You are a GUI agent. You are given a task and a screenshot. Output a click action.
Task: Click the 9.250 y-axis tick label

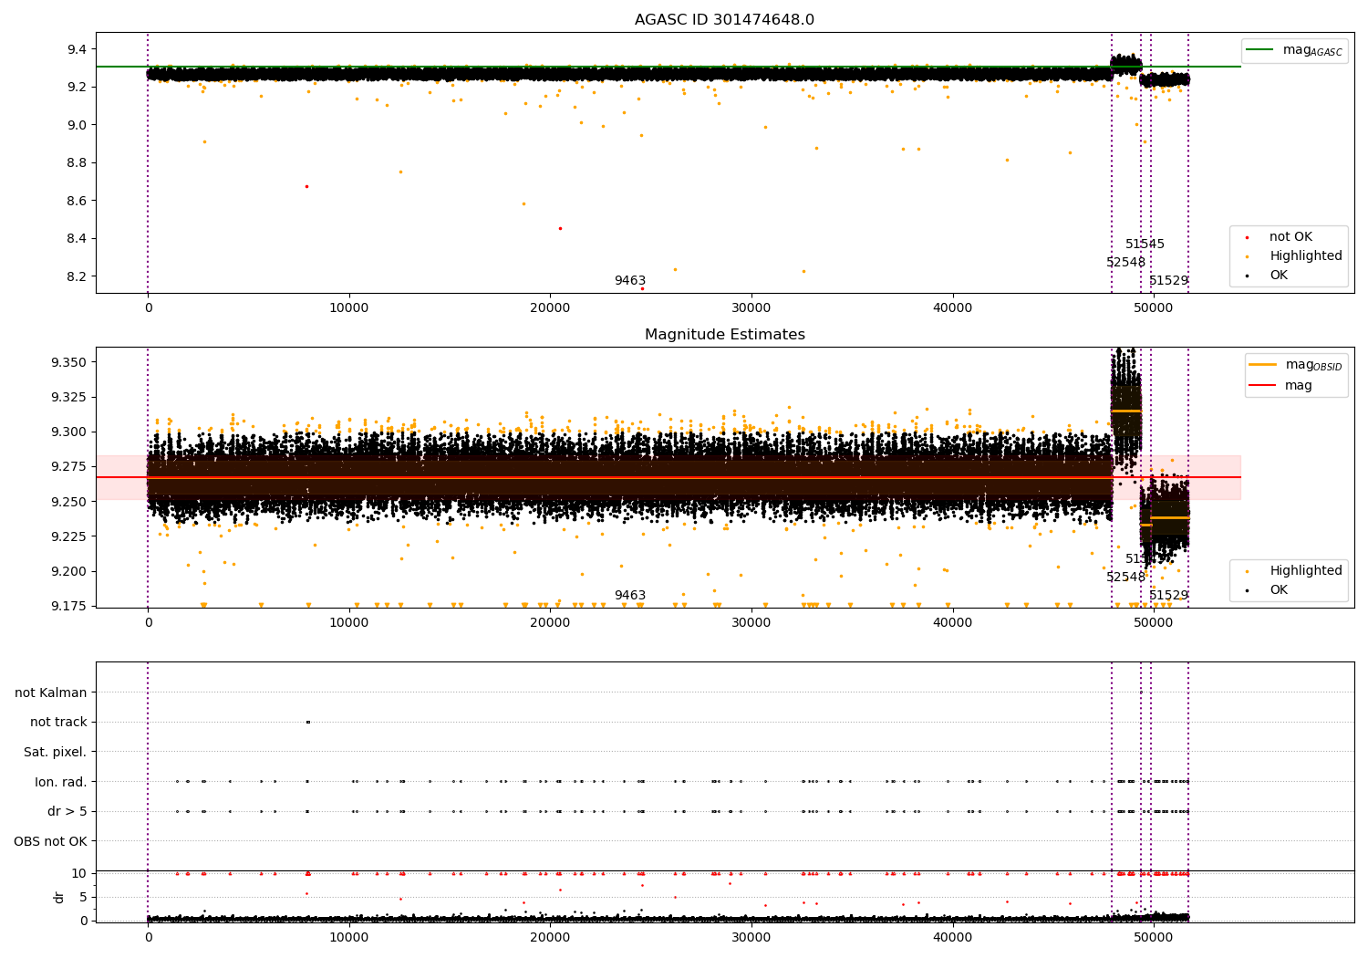pyautogui.click(x=68, y=502)
